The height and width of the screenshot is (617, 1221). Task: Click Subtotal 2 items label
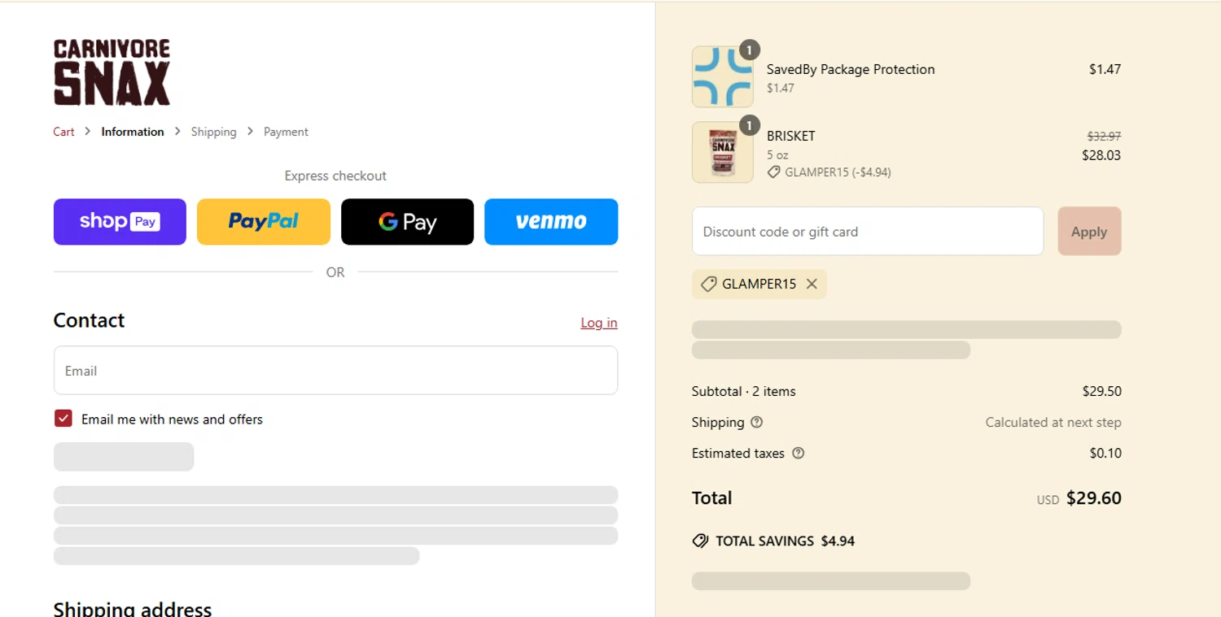(744, 391)
